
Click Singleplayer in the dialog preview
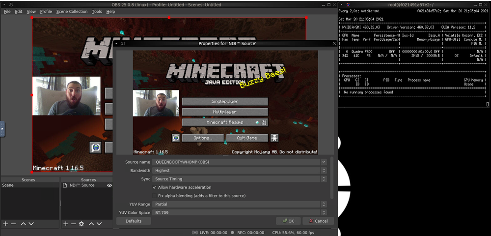[x=225, y=102]
